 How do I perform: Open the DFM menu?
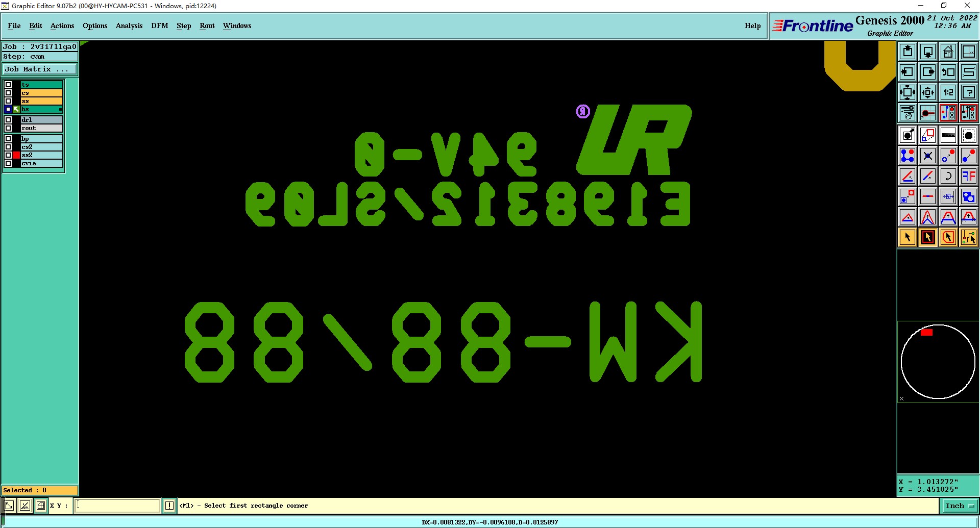point(160,26)
